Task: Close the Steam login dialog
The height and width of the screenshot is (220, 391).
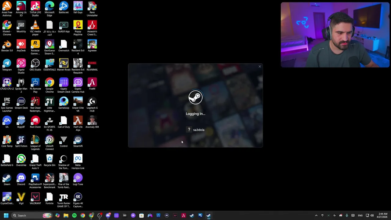Action: [260, 66]
